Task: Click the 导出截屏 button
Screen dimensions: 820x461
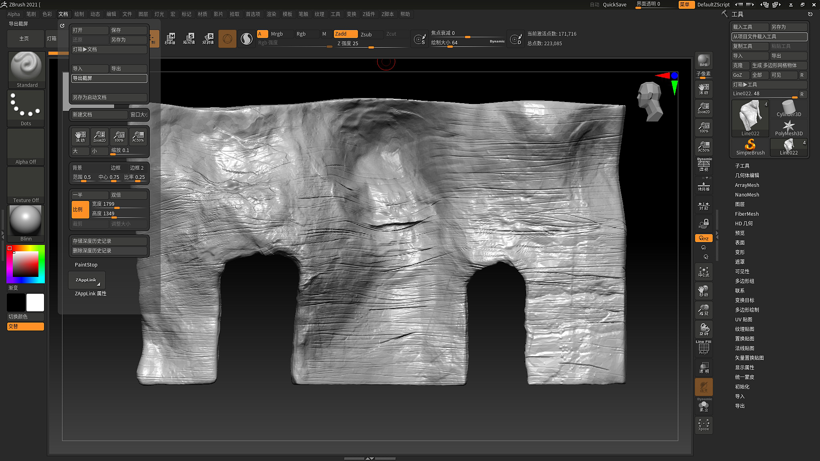Action: (x=109, y=78)
